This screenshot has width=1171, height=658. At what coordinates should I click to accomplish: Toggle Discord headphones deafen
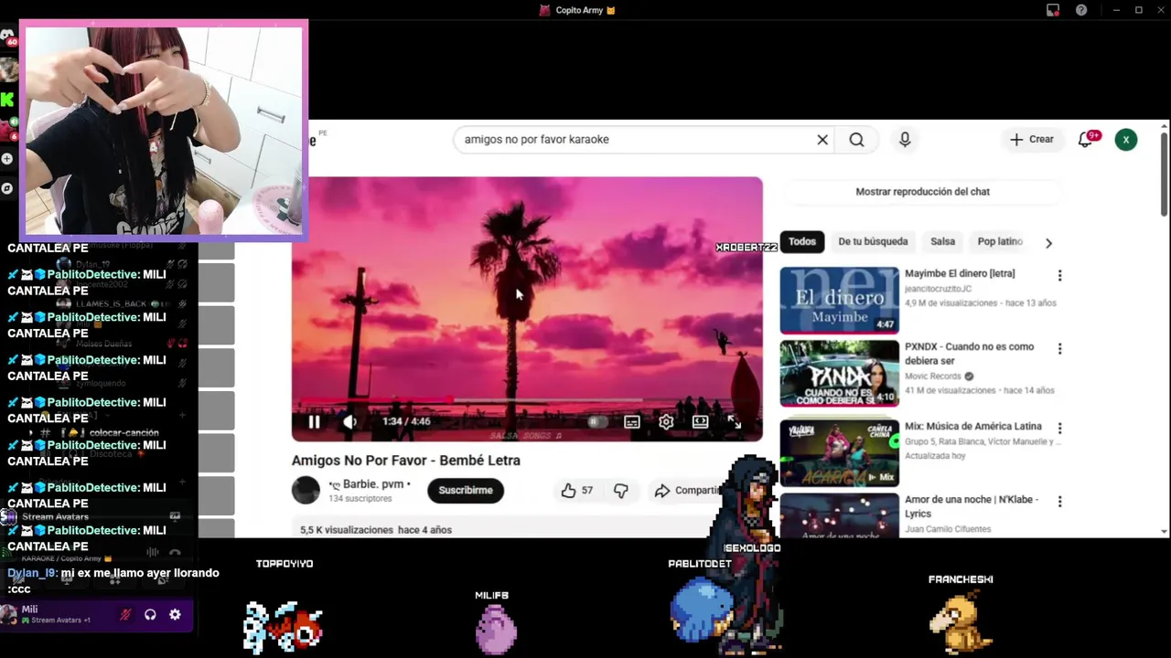point(150,615)
